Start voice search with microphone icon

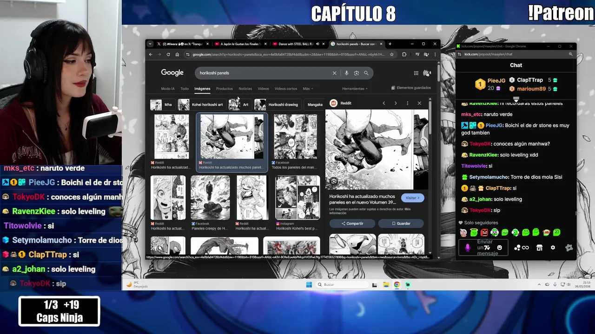pyautogui.click(x=346, y=73)
